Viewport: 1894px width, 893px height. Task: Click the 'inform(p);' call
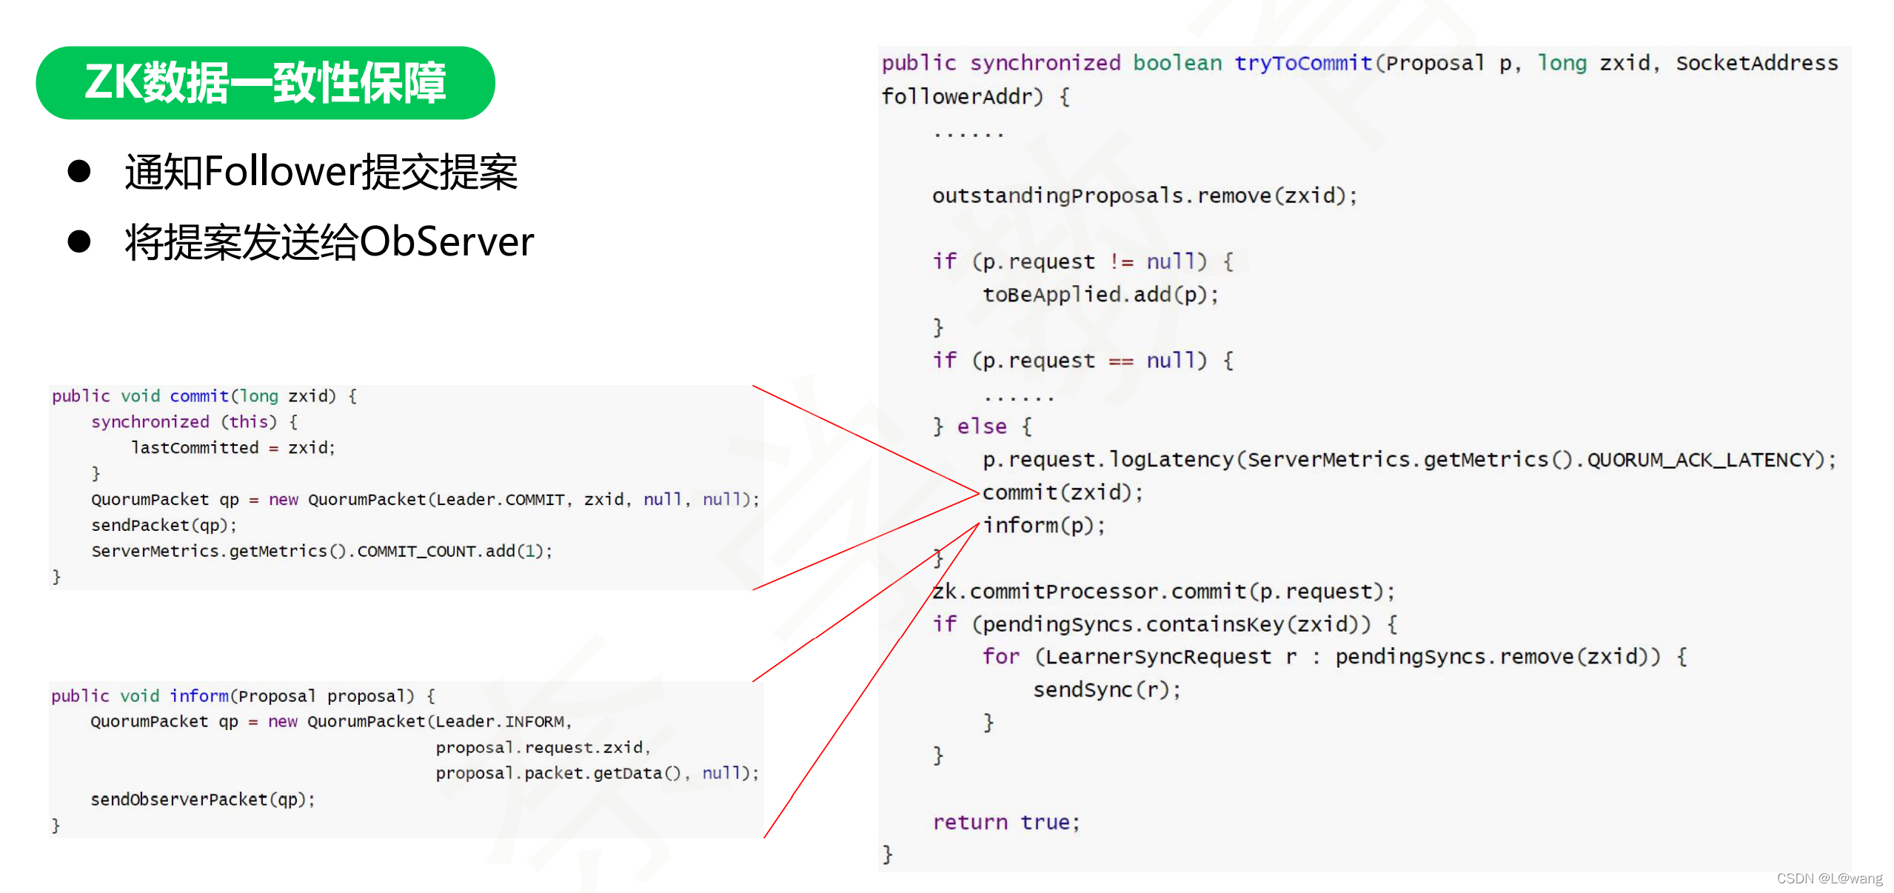[1044, 526]
